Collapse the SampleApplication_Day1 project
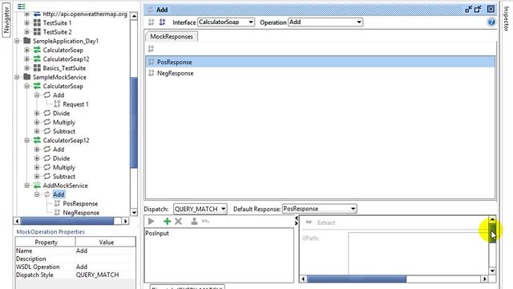 click(x=17, y=41)
